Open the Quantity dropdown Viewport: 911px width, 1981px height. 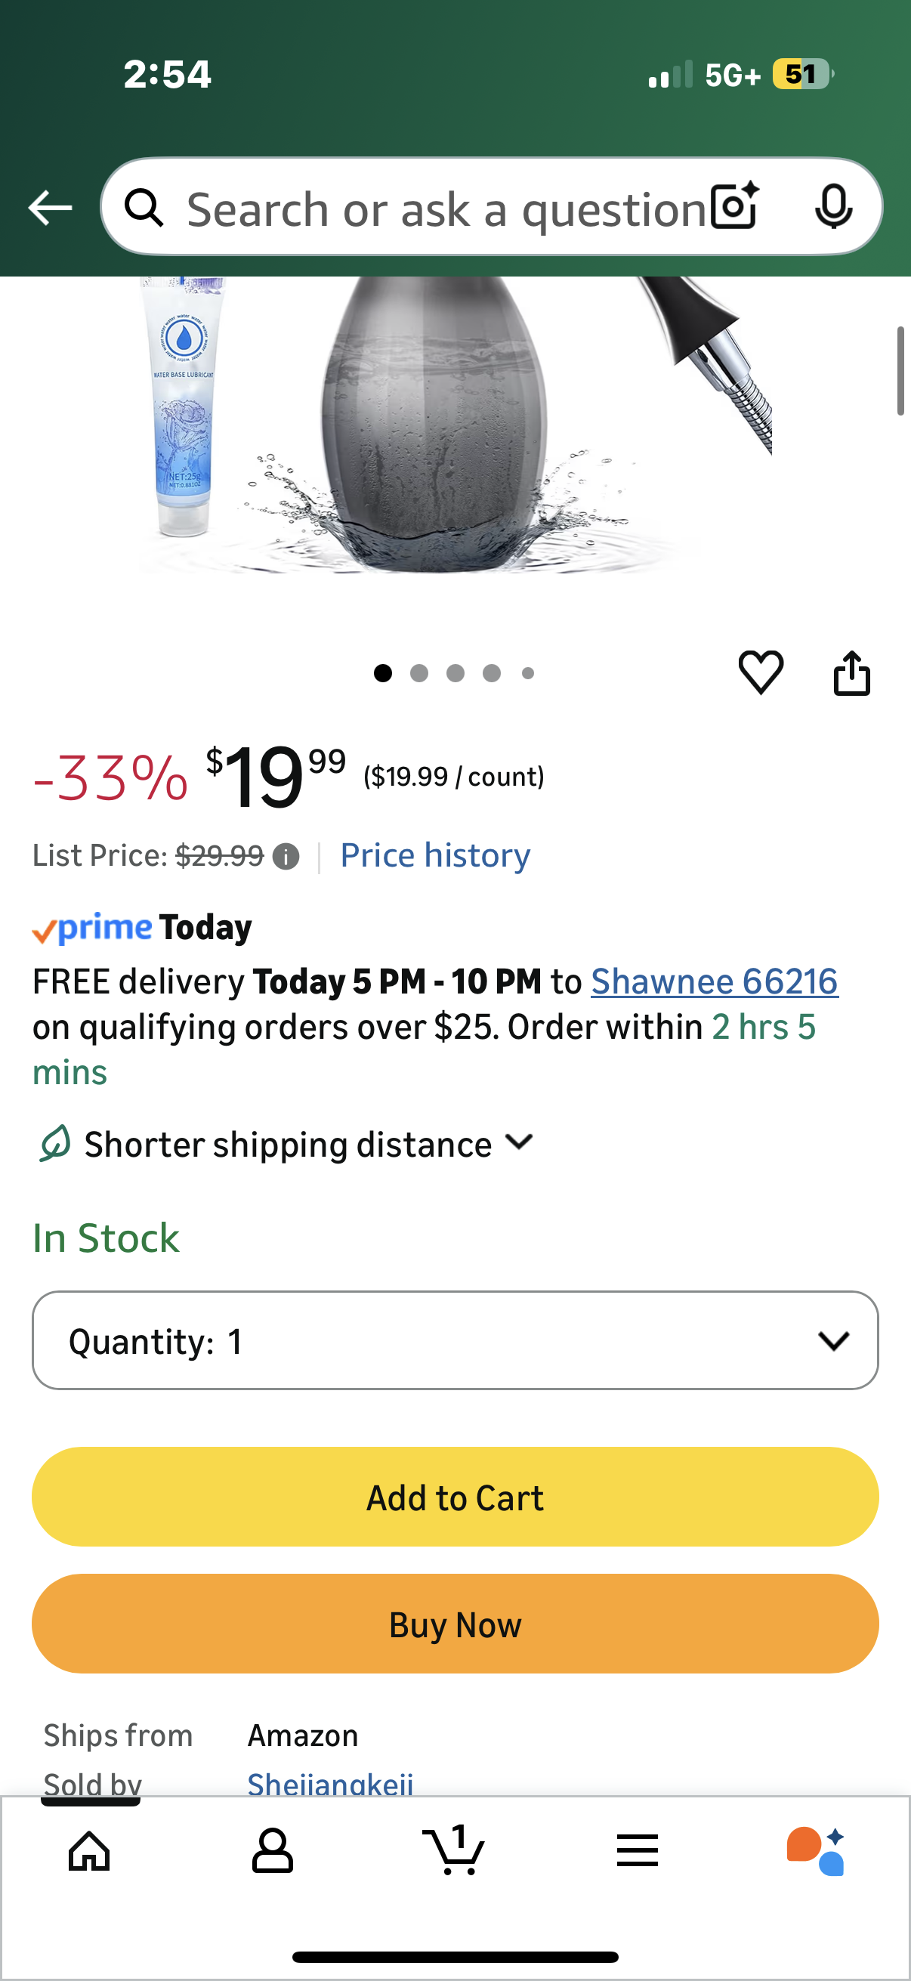pos(455,1340)
